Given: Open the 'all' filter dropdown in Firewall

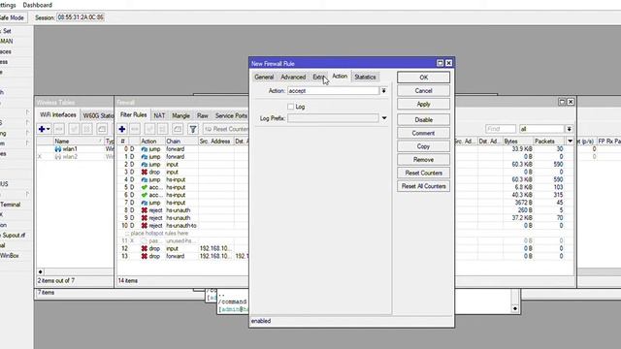Looking at the screenshot, I should point(570,129).
